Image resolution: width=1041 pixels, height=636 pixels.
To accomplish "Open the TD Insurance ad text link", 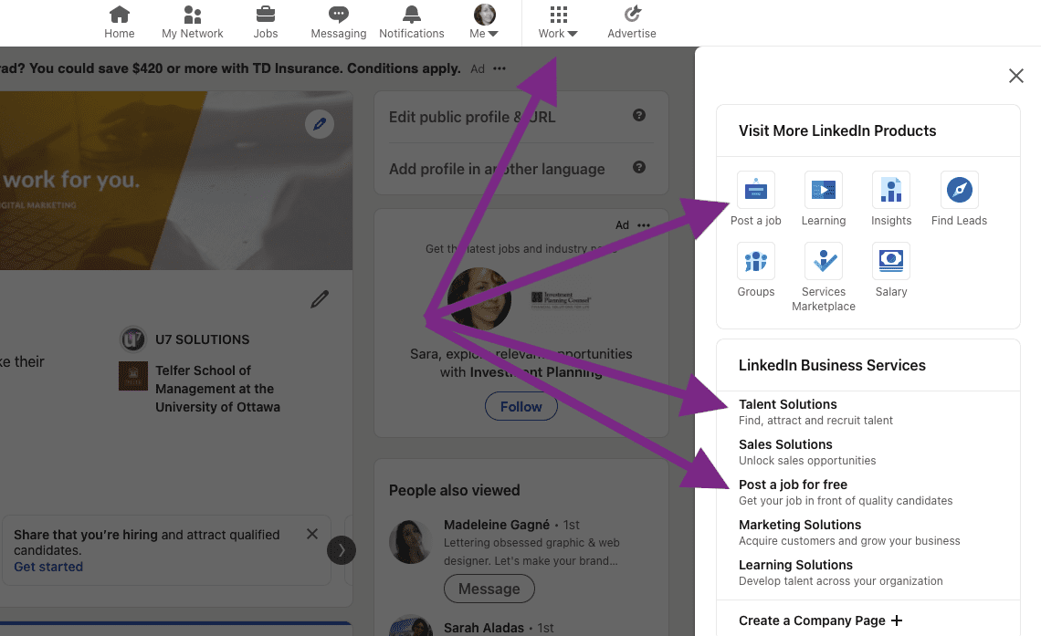I will coord(230,68).
